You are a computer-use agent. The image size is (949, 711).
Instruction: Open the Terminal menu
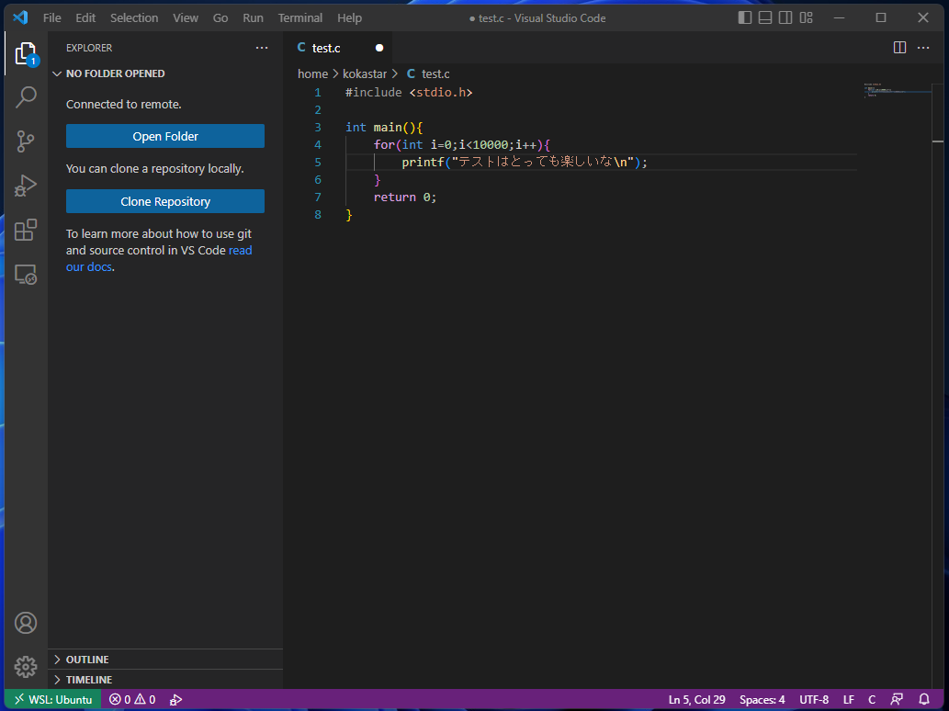(x=299, y=17)
